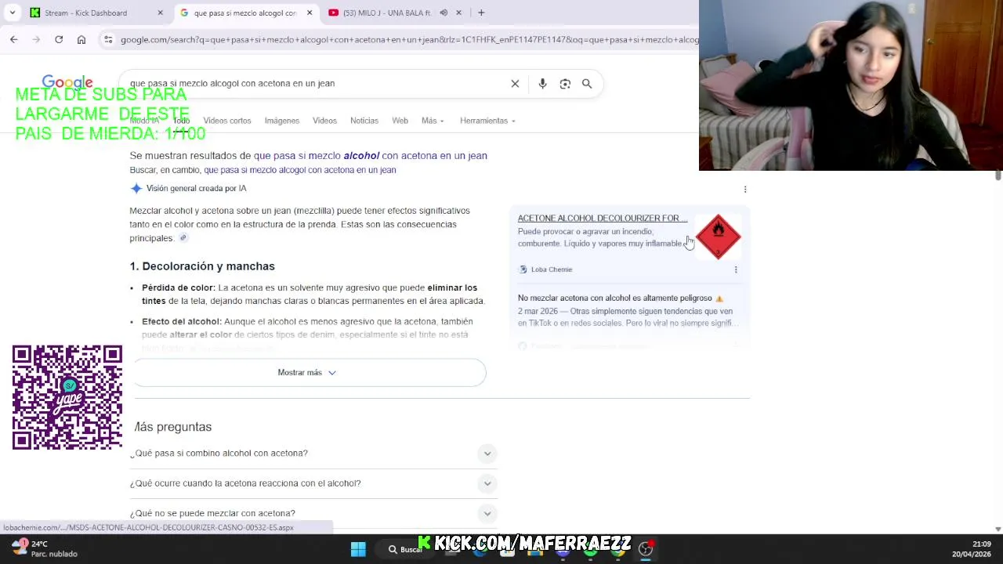The image size is (1003, 564).
Task: Open the clock and date panel
Action: point(972,549)
